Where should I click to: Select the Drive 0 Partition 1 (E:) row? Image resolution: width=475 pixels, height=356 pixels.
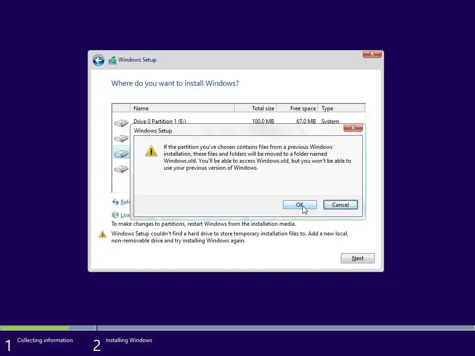coord(238,121)
